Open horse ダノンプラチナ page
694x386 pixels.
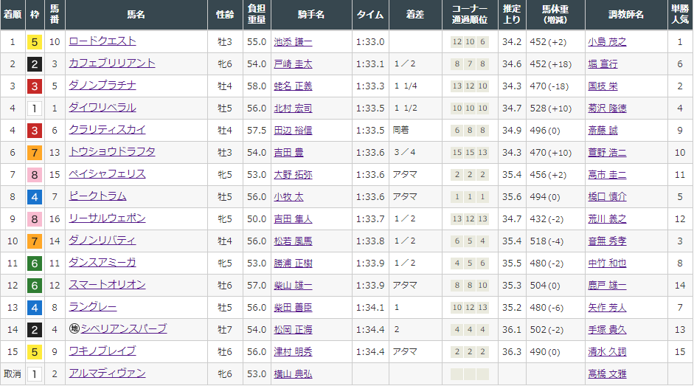[103, 86]
